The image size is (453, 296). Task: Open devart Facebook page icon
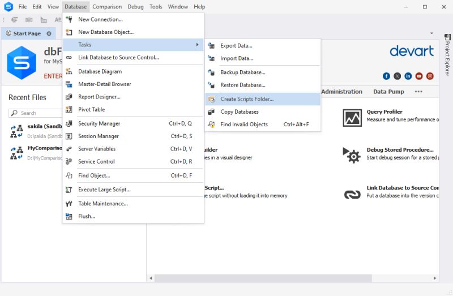(x=386, y=76)
